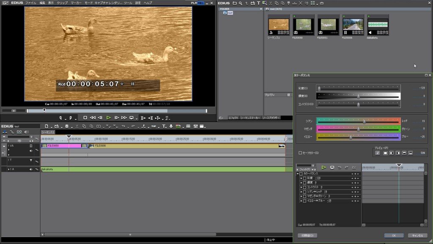The width and height of the screenshot is (433, 244).
Task: Enable the セーフカラー checkbox
Action: click(300, 153)
